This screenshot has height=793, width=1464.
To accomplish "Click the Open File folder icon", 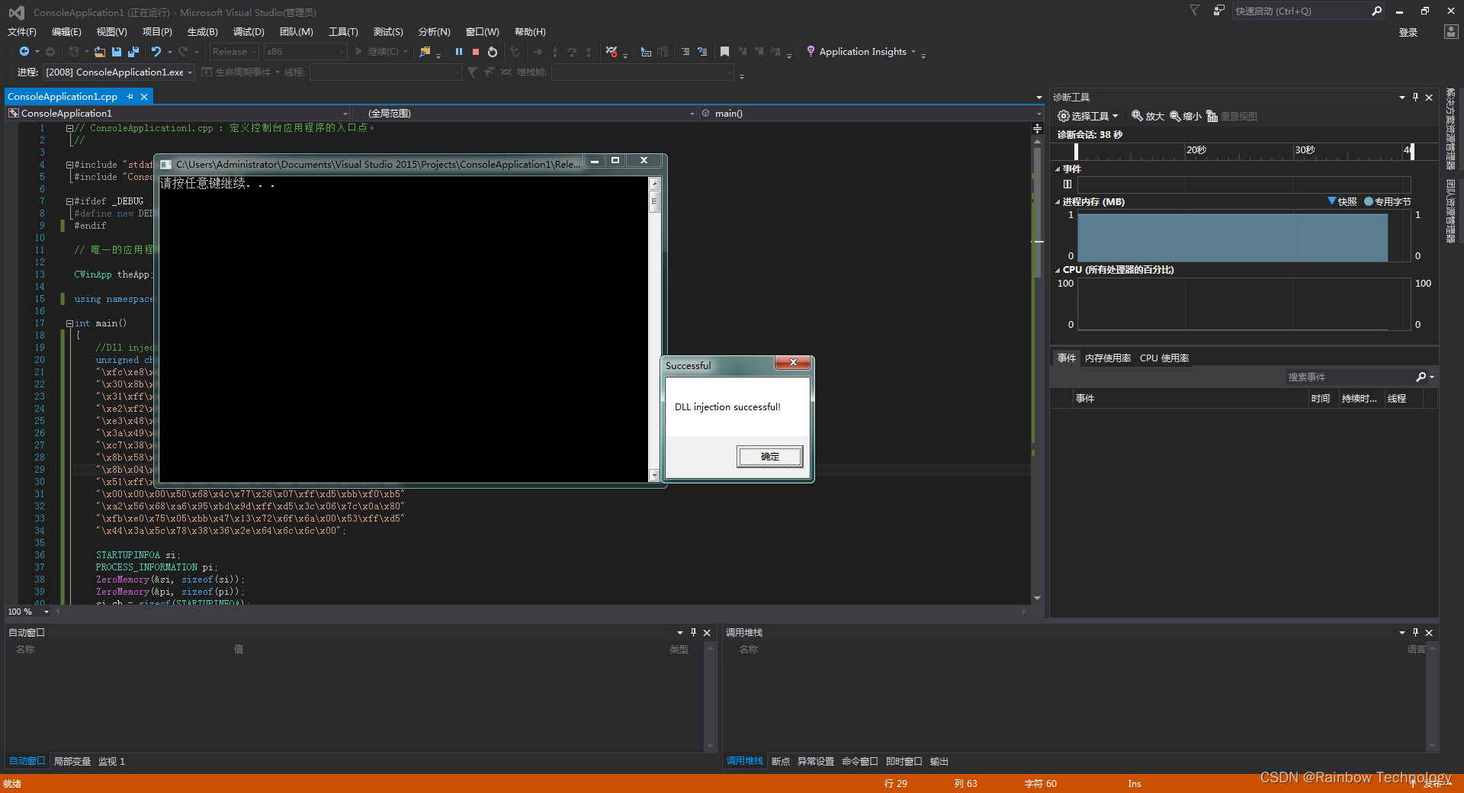I will (x=100, y=52).
